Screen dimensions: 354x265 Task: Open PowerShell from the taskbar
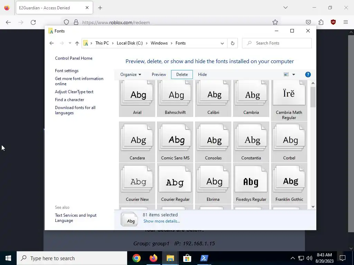pos(204,258)
